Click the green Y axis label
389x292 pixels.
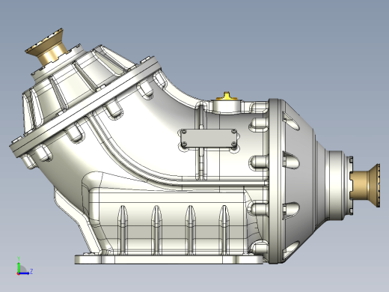(x=19, y=258)
